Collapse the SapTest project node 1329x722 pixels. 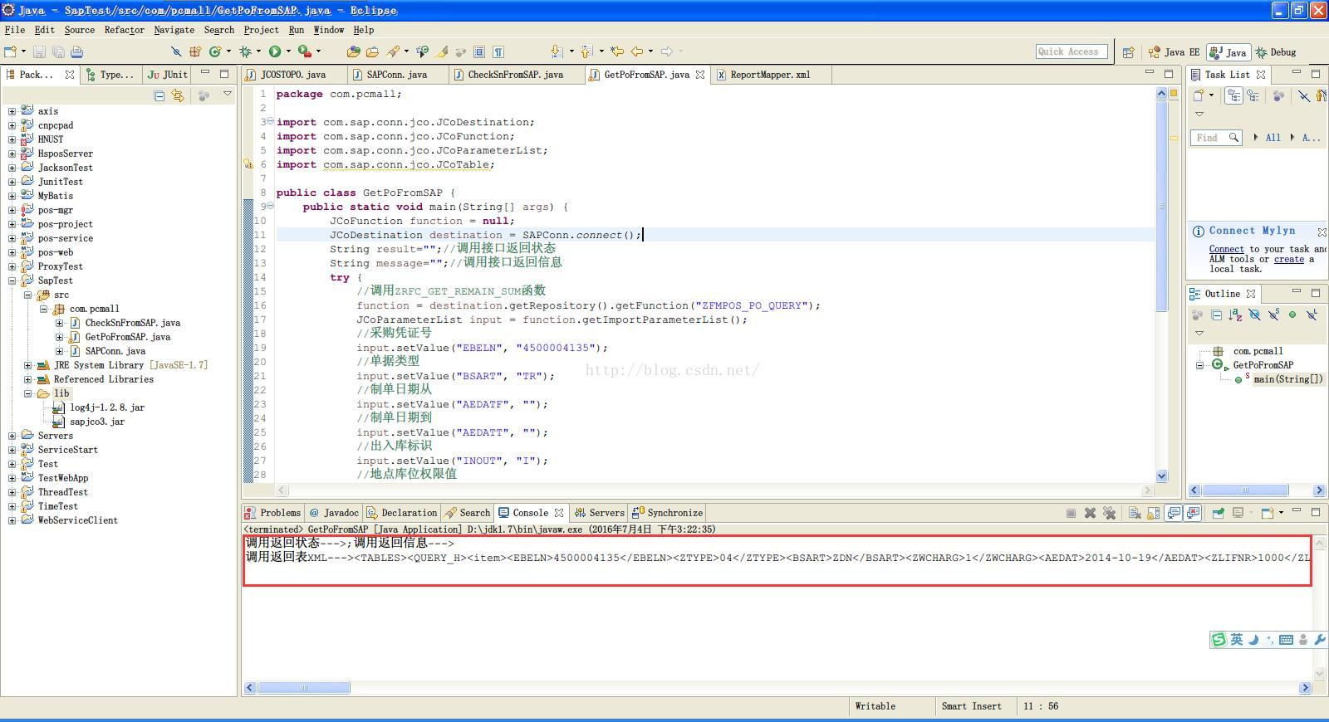[x=12, y=281]
